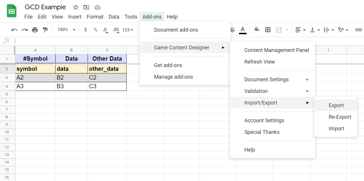Open the cell borders tool

click(268, 30)
